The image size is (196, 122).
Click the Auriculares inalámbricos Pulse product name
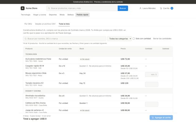tap(38, 59)
